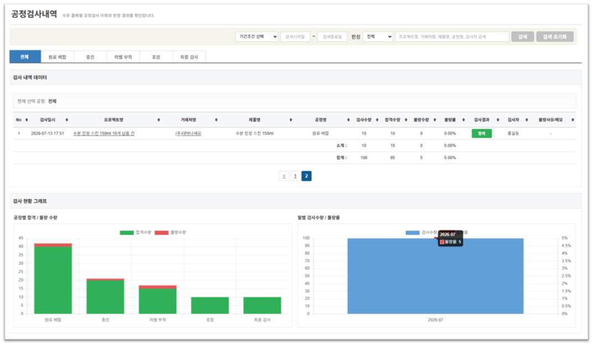Open the 최종 검사 tab
This screenshot has height=346, width=594.
[189, 57]
